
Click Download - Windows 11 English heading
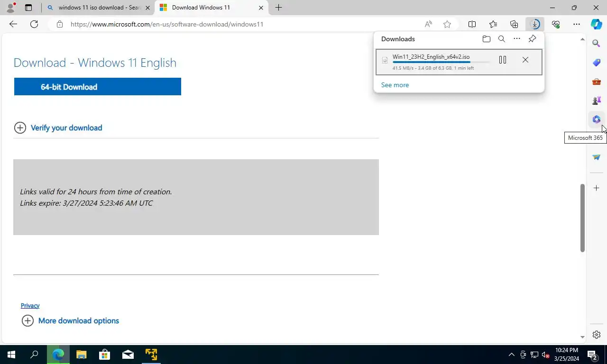pos(95,63)
